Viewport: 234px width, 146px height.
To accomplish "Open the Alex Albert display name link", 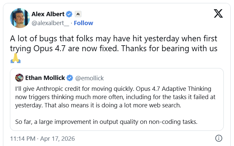I will [x=48, y=14].
